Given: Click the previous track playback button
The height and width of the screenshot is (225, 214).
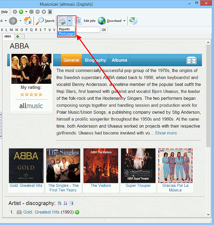Looking at the screenshot, I should pos(15,12).
